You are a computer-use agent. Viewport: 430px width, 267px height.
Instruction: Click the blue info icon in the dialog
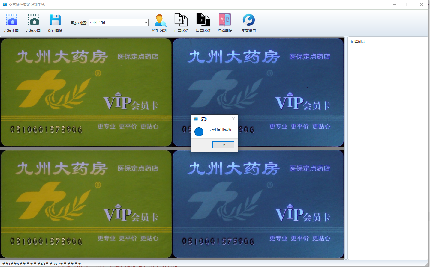point(199,132)
